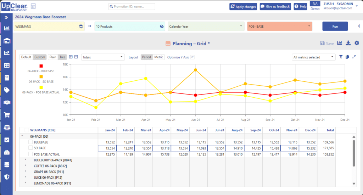The height and width of the screenshot is (195, 363).
Task: Open the checklist icon in the sidebar
Action: 7,78
